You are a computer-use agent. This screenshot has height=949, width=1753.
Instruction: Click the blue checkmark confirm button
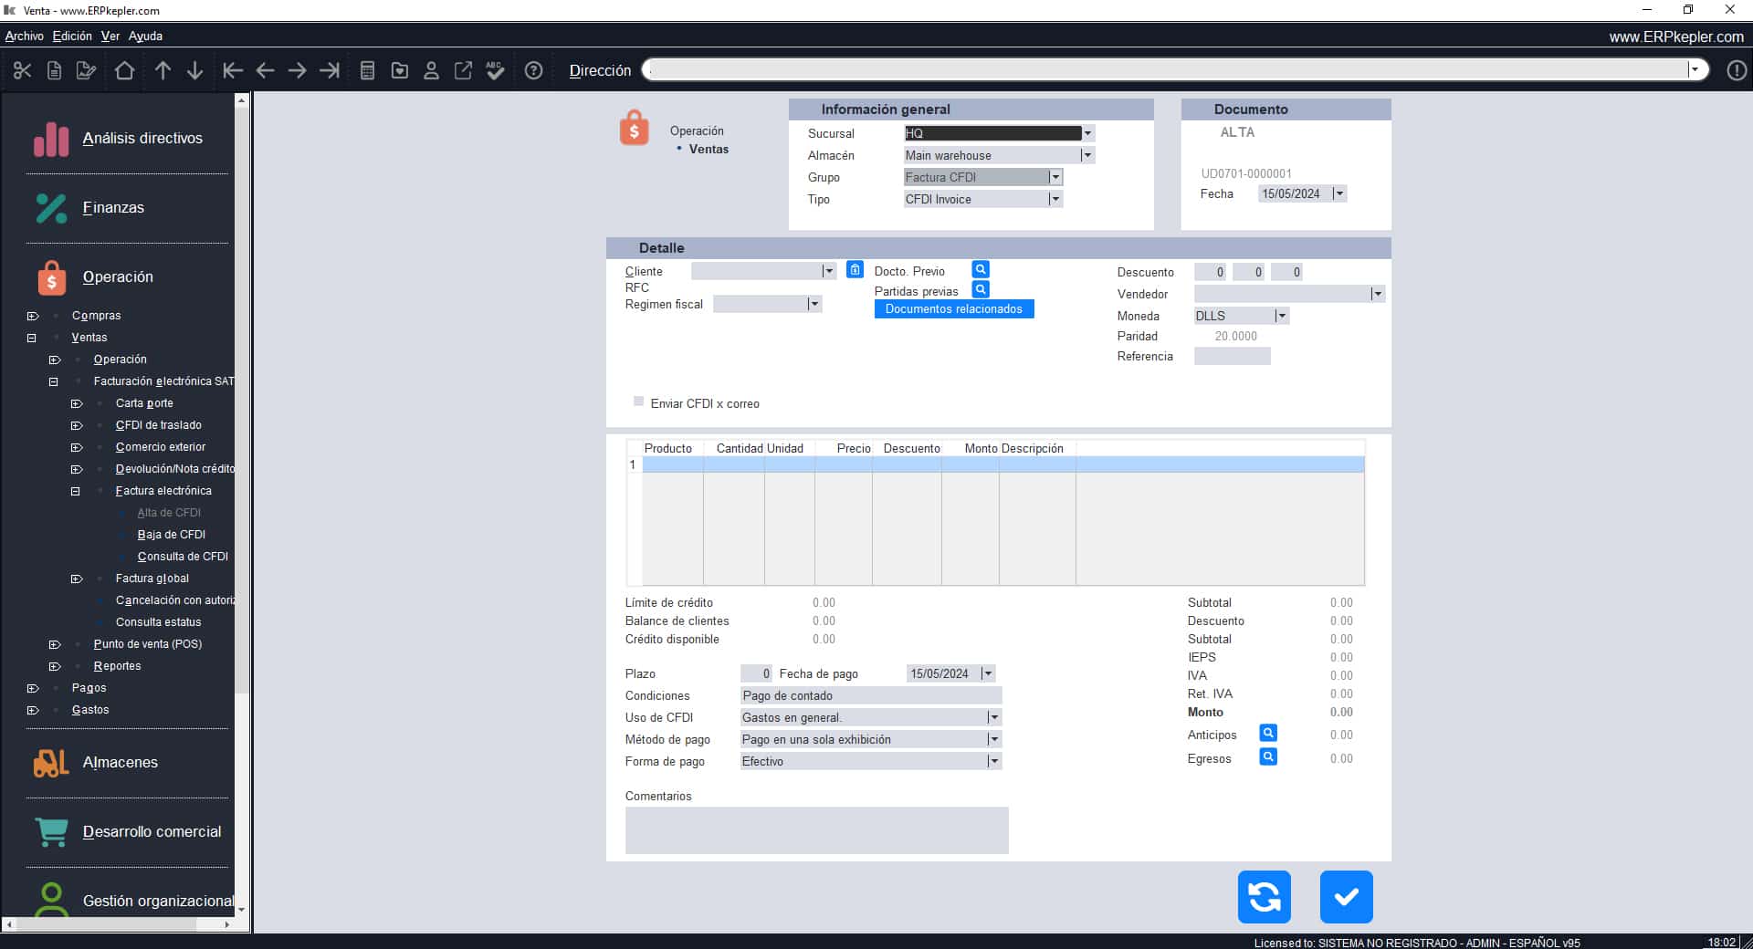click(x=1346, y=897)
